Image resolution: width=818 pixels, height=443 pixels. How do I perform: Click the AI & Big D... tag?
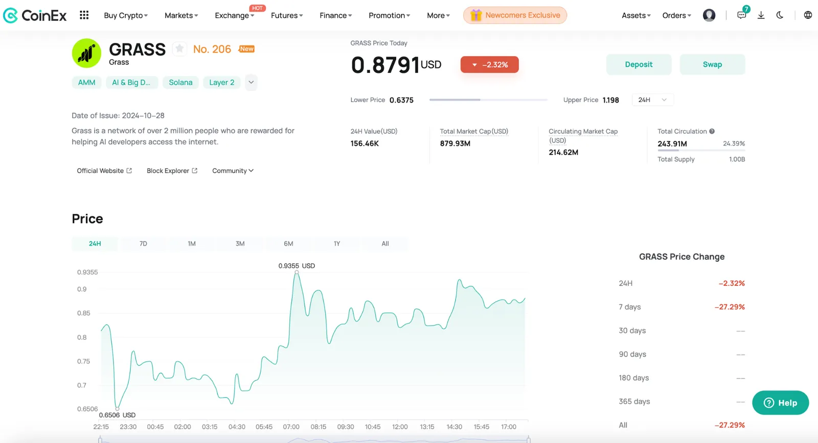pos(131,82)
